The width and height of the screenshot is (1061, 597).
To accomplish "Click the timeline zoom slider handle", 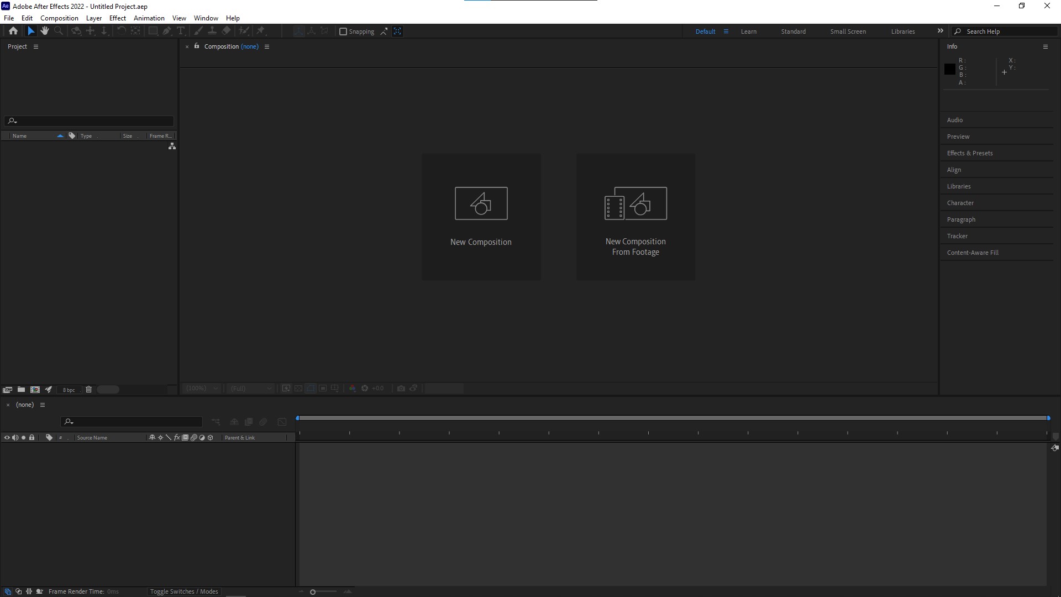I will pos(313,592).
